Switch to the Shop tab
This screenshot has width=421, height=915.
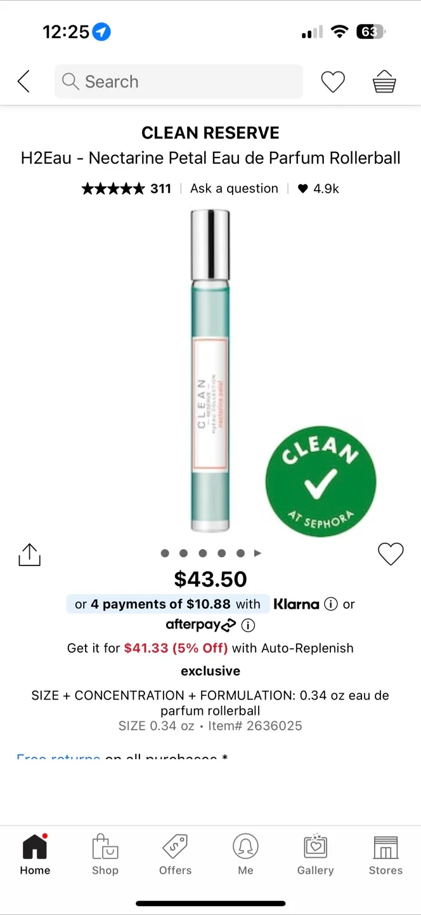(x=105, y=855)
